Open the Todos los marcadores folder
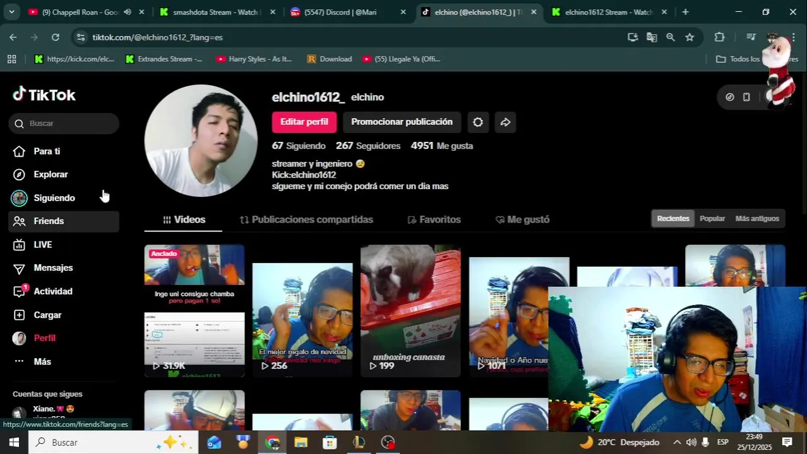 (757, 59)
